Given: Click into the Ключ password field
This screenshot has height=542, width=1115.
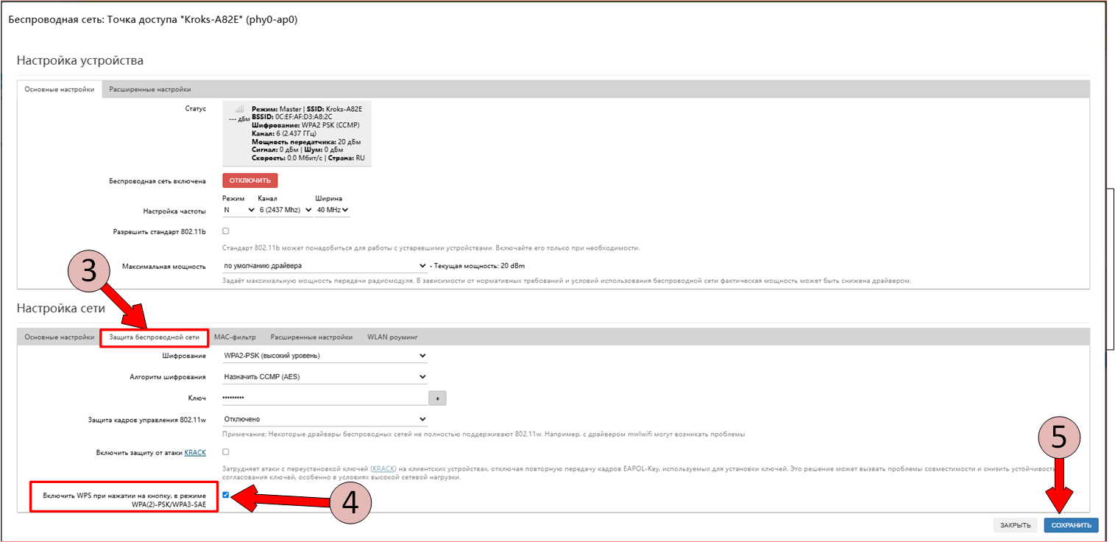Looking at the screenshot, I should [x=324, y=398].
